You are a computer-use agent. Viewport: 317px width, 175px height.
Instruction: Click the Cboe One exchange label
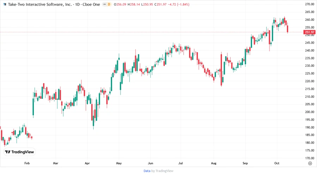click(91, 4)
